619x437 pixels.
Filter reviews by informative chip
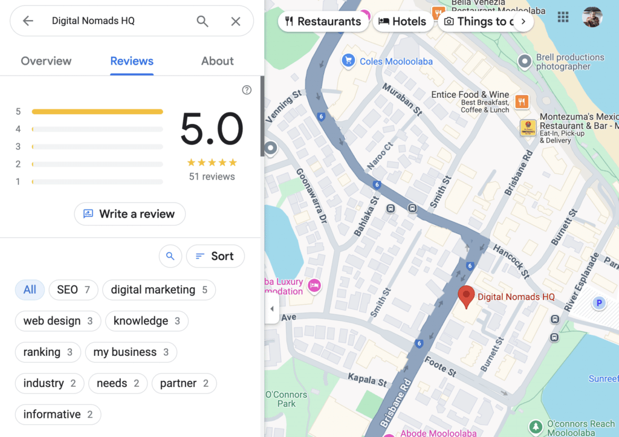(58, 415)
